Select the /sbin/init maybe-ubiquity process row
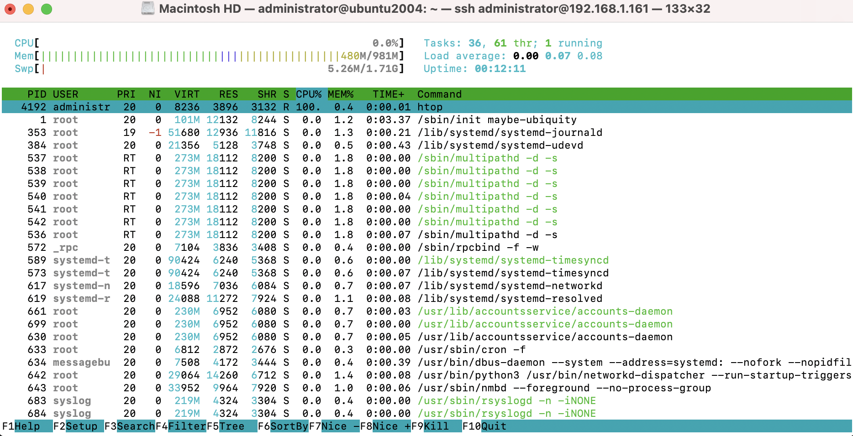 [x=426, y=119]
